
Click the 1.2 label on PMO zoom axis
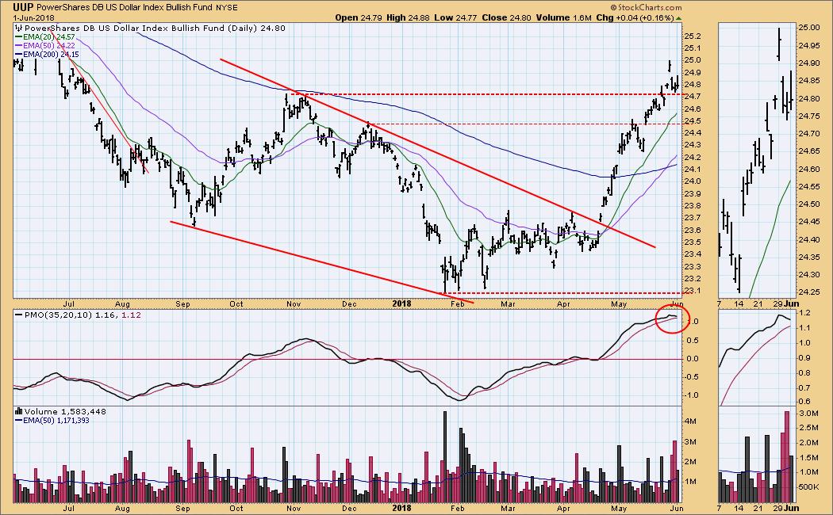pos(804,313)
